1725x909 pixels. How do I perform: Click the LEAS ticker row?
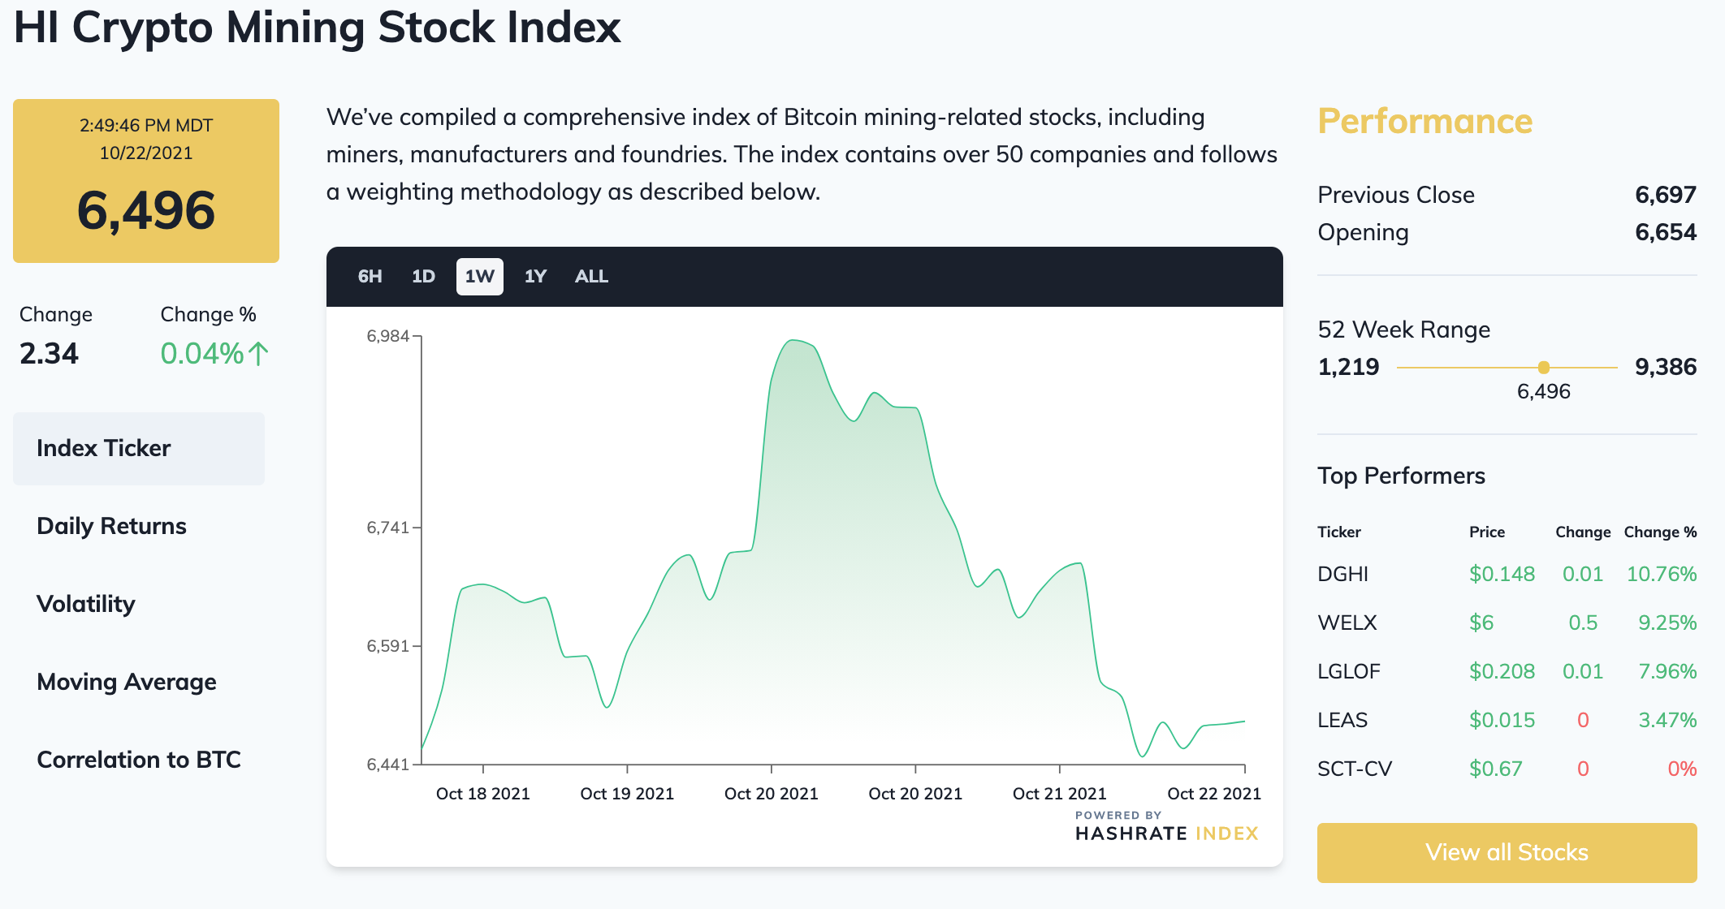[1507, 721]
